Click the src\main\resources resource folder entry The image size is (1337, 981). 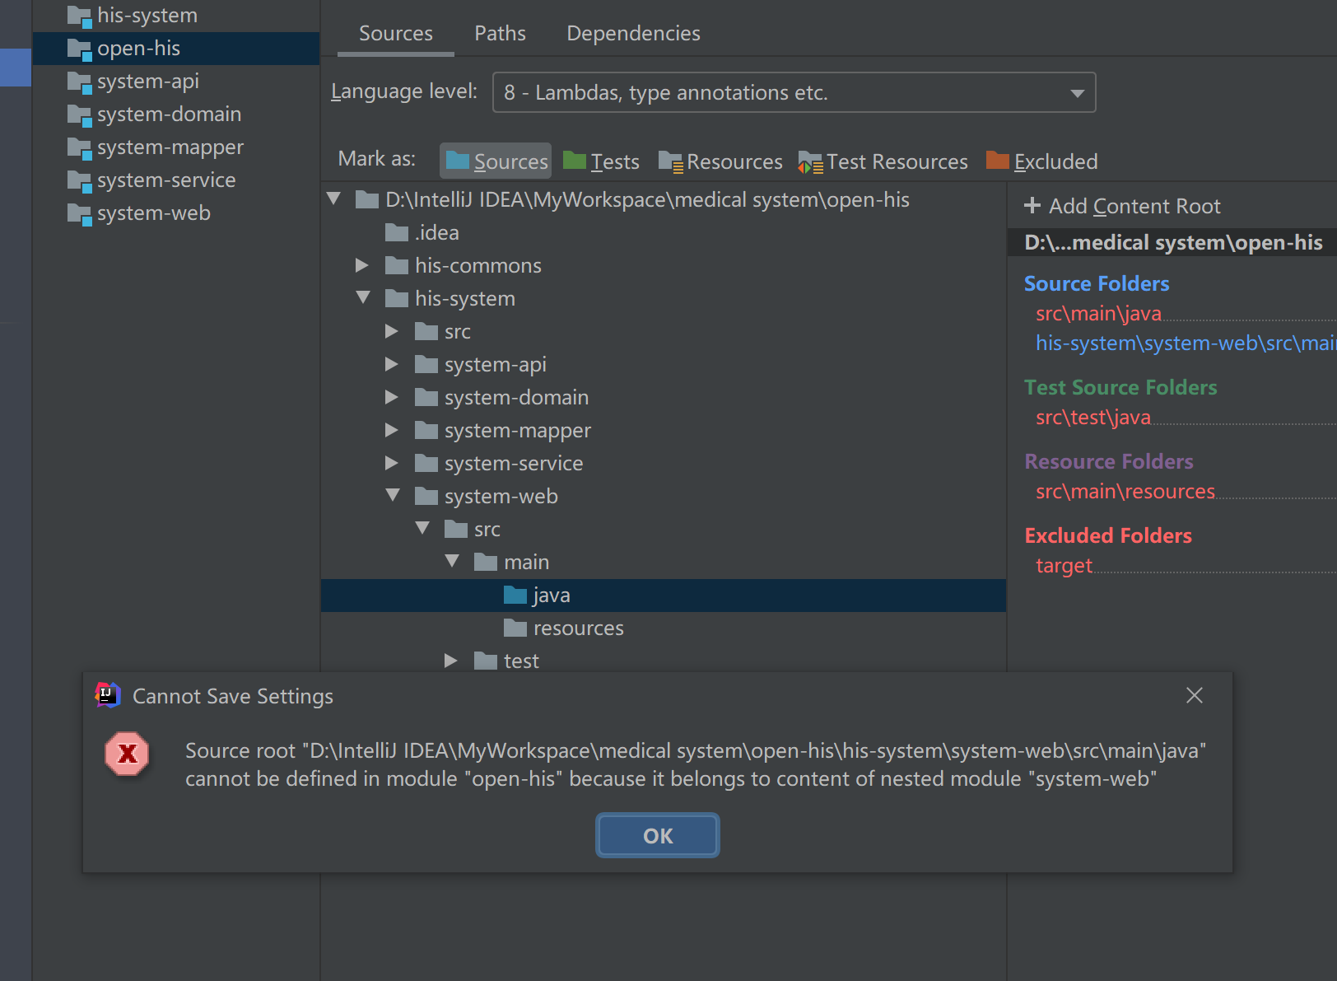point(1125,492)
